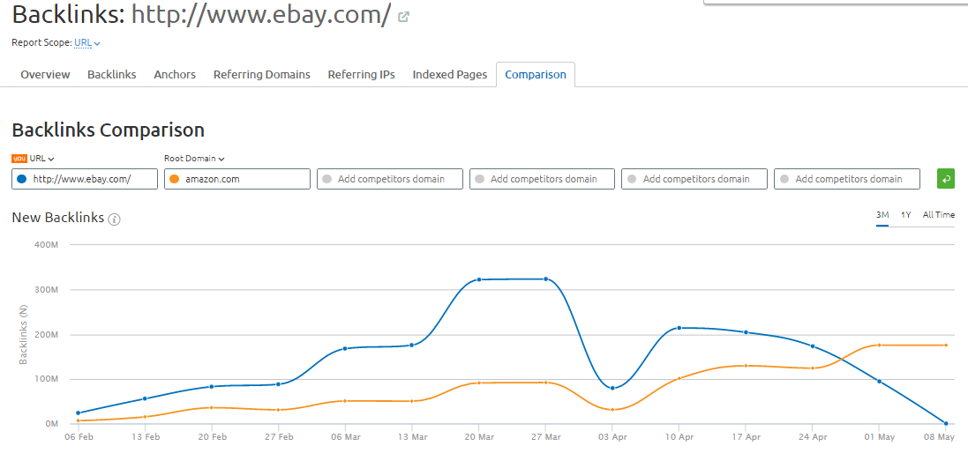
Task: Go to the Referring IPs tab
Action: point(361,75)
